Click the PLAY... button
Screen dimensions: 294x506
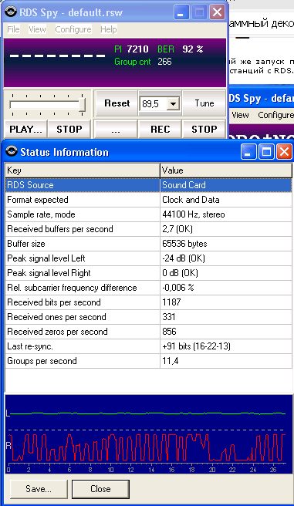click(x=25, y=129)
